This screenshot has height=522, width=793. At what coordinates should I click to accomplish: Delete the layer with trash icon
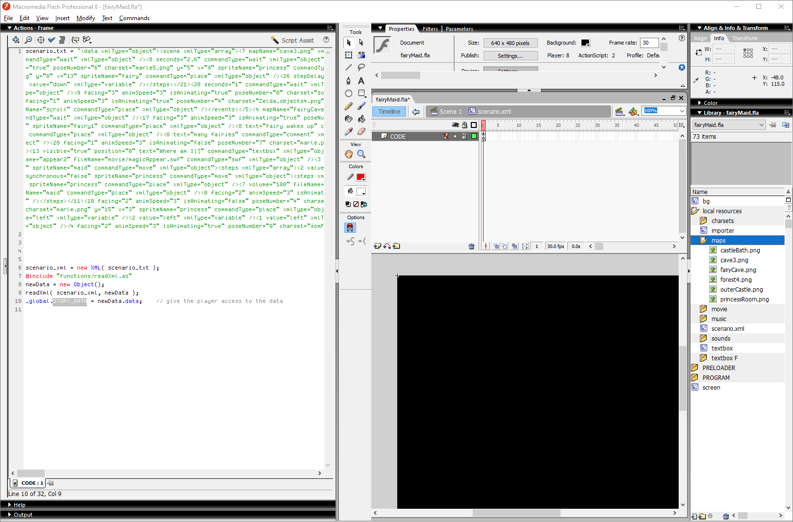(x=471, y=247)
